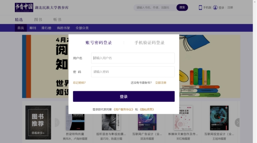Image resolution: width=257 pixels, height=143 pixels.
Task: Select the 账号密码登录 tab
Action: coord(99,43)
